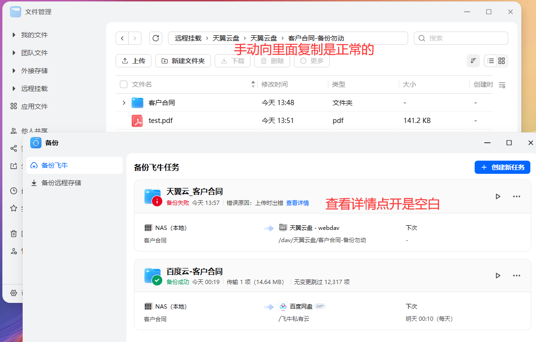Select the 备份飞牛 tab
The width and height of the screenshot is (536, 342).
click(x=54, y=165)
